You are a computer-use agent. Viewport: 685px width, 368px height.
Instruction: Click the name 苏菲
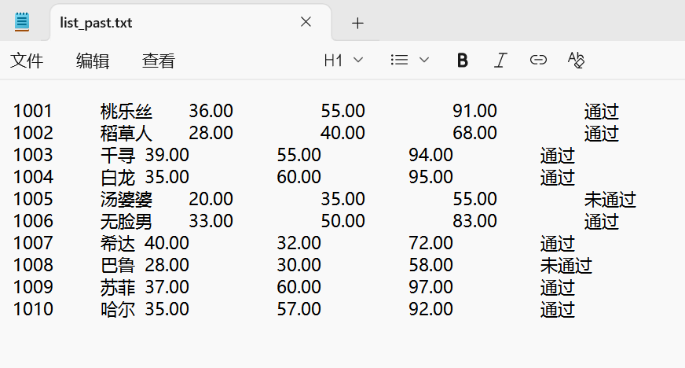pos(118,287)
